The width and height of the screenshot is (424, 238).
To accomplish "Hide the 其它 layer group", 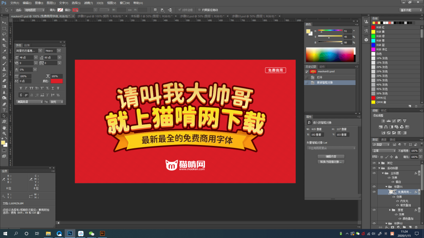I will [374, 163].
